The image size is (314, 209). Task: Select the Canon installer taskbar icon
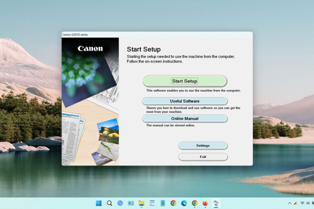pyautogui.click(x=216, y=203)
